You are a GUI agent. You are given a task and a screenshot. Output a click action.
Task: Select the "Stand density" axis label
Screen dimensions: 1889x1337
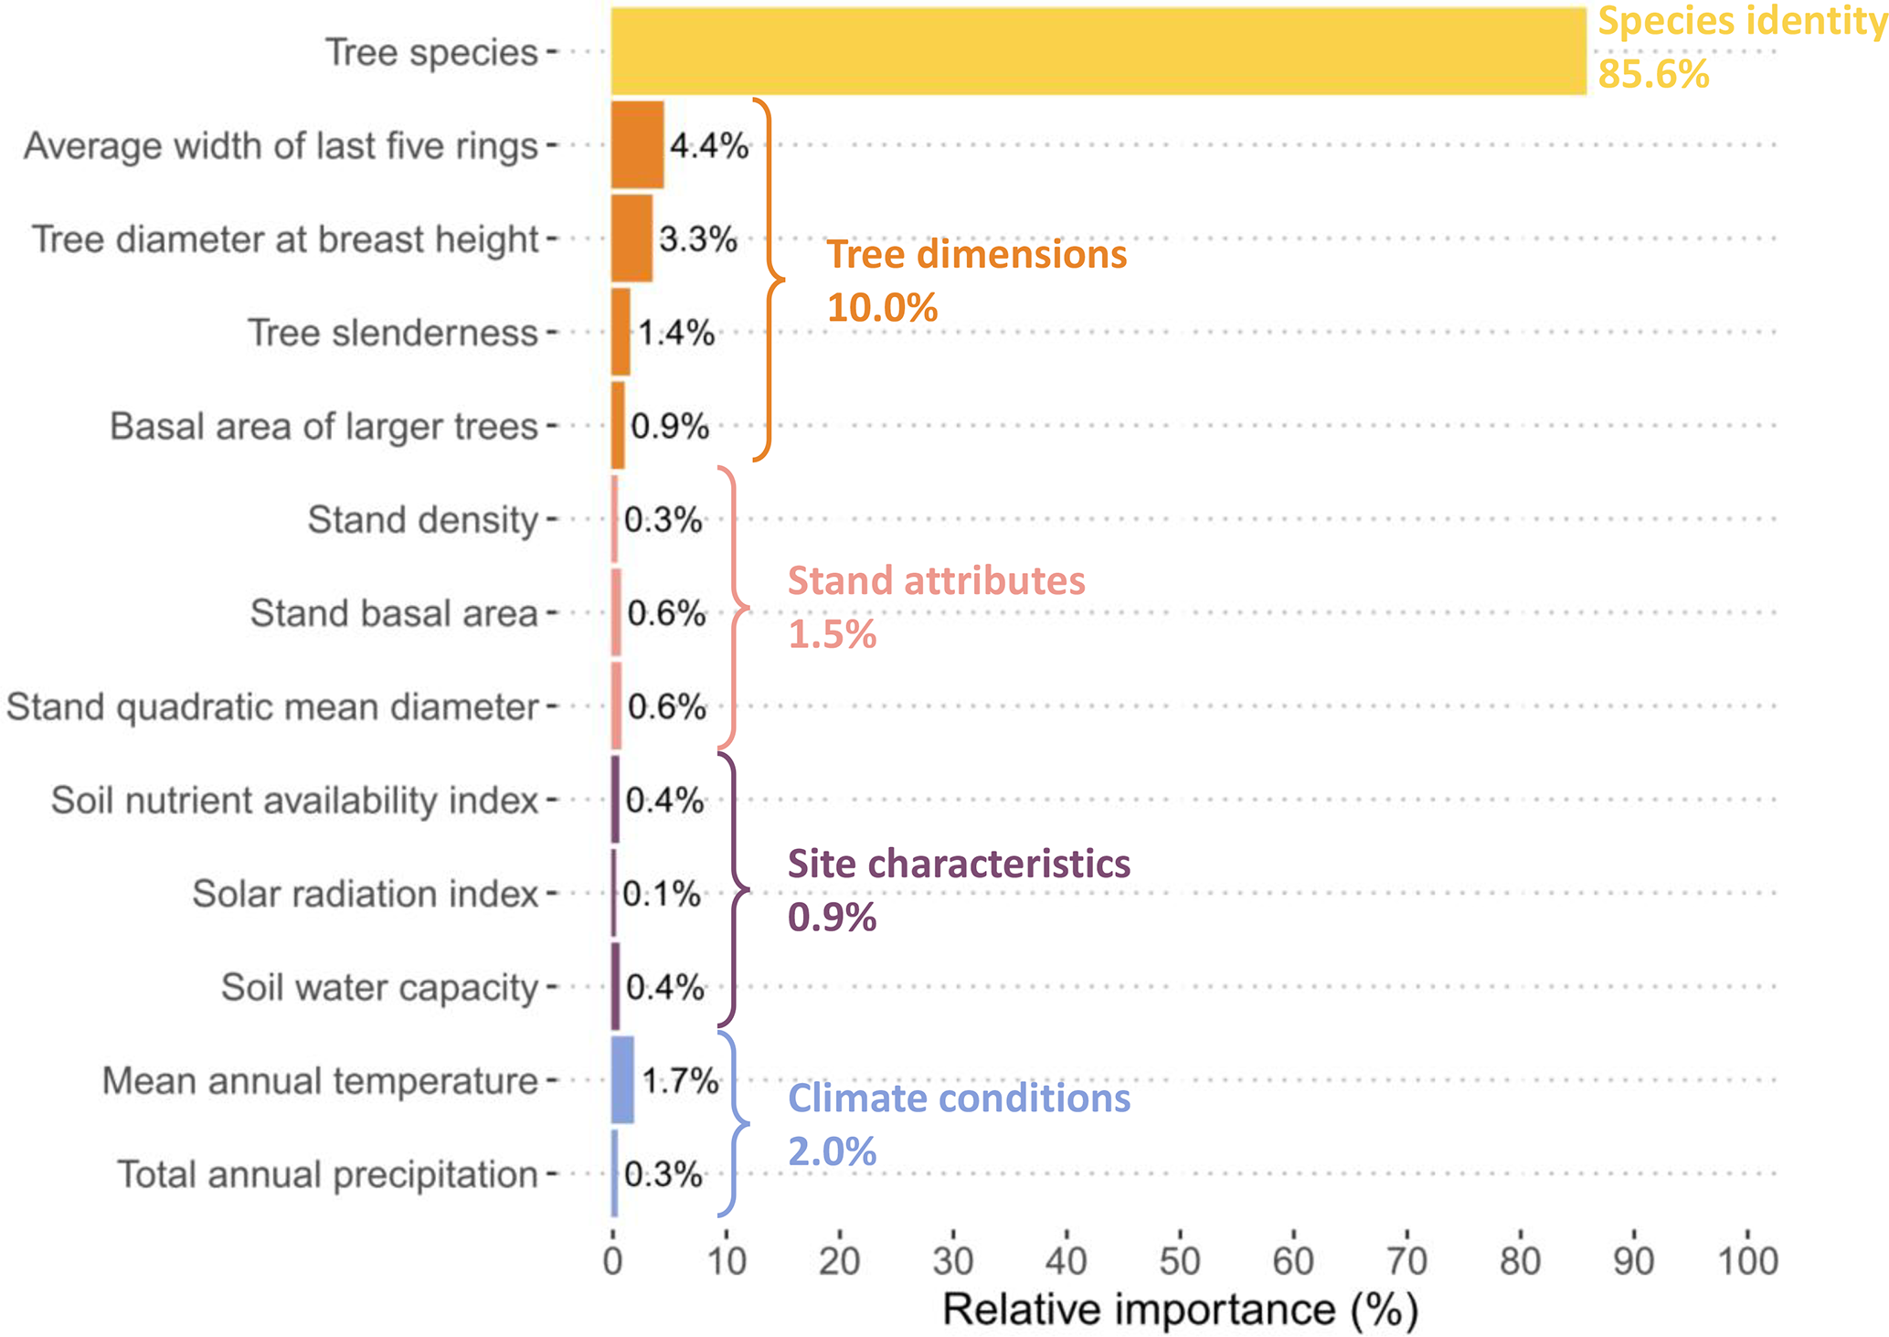[x=422, y=520]
